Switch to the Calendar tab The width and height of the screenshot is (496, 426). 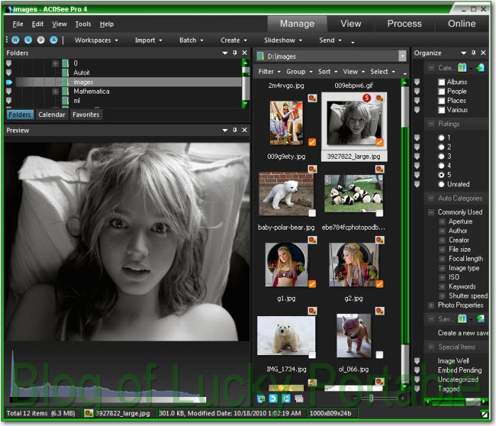(x=52, y=114)
